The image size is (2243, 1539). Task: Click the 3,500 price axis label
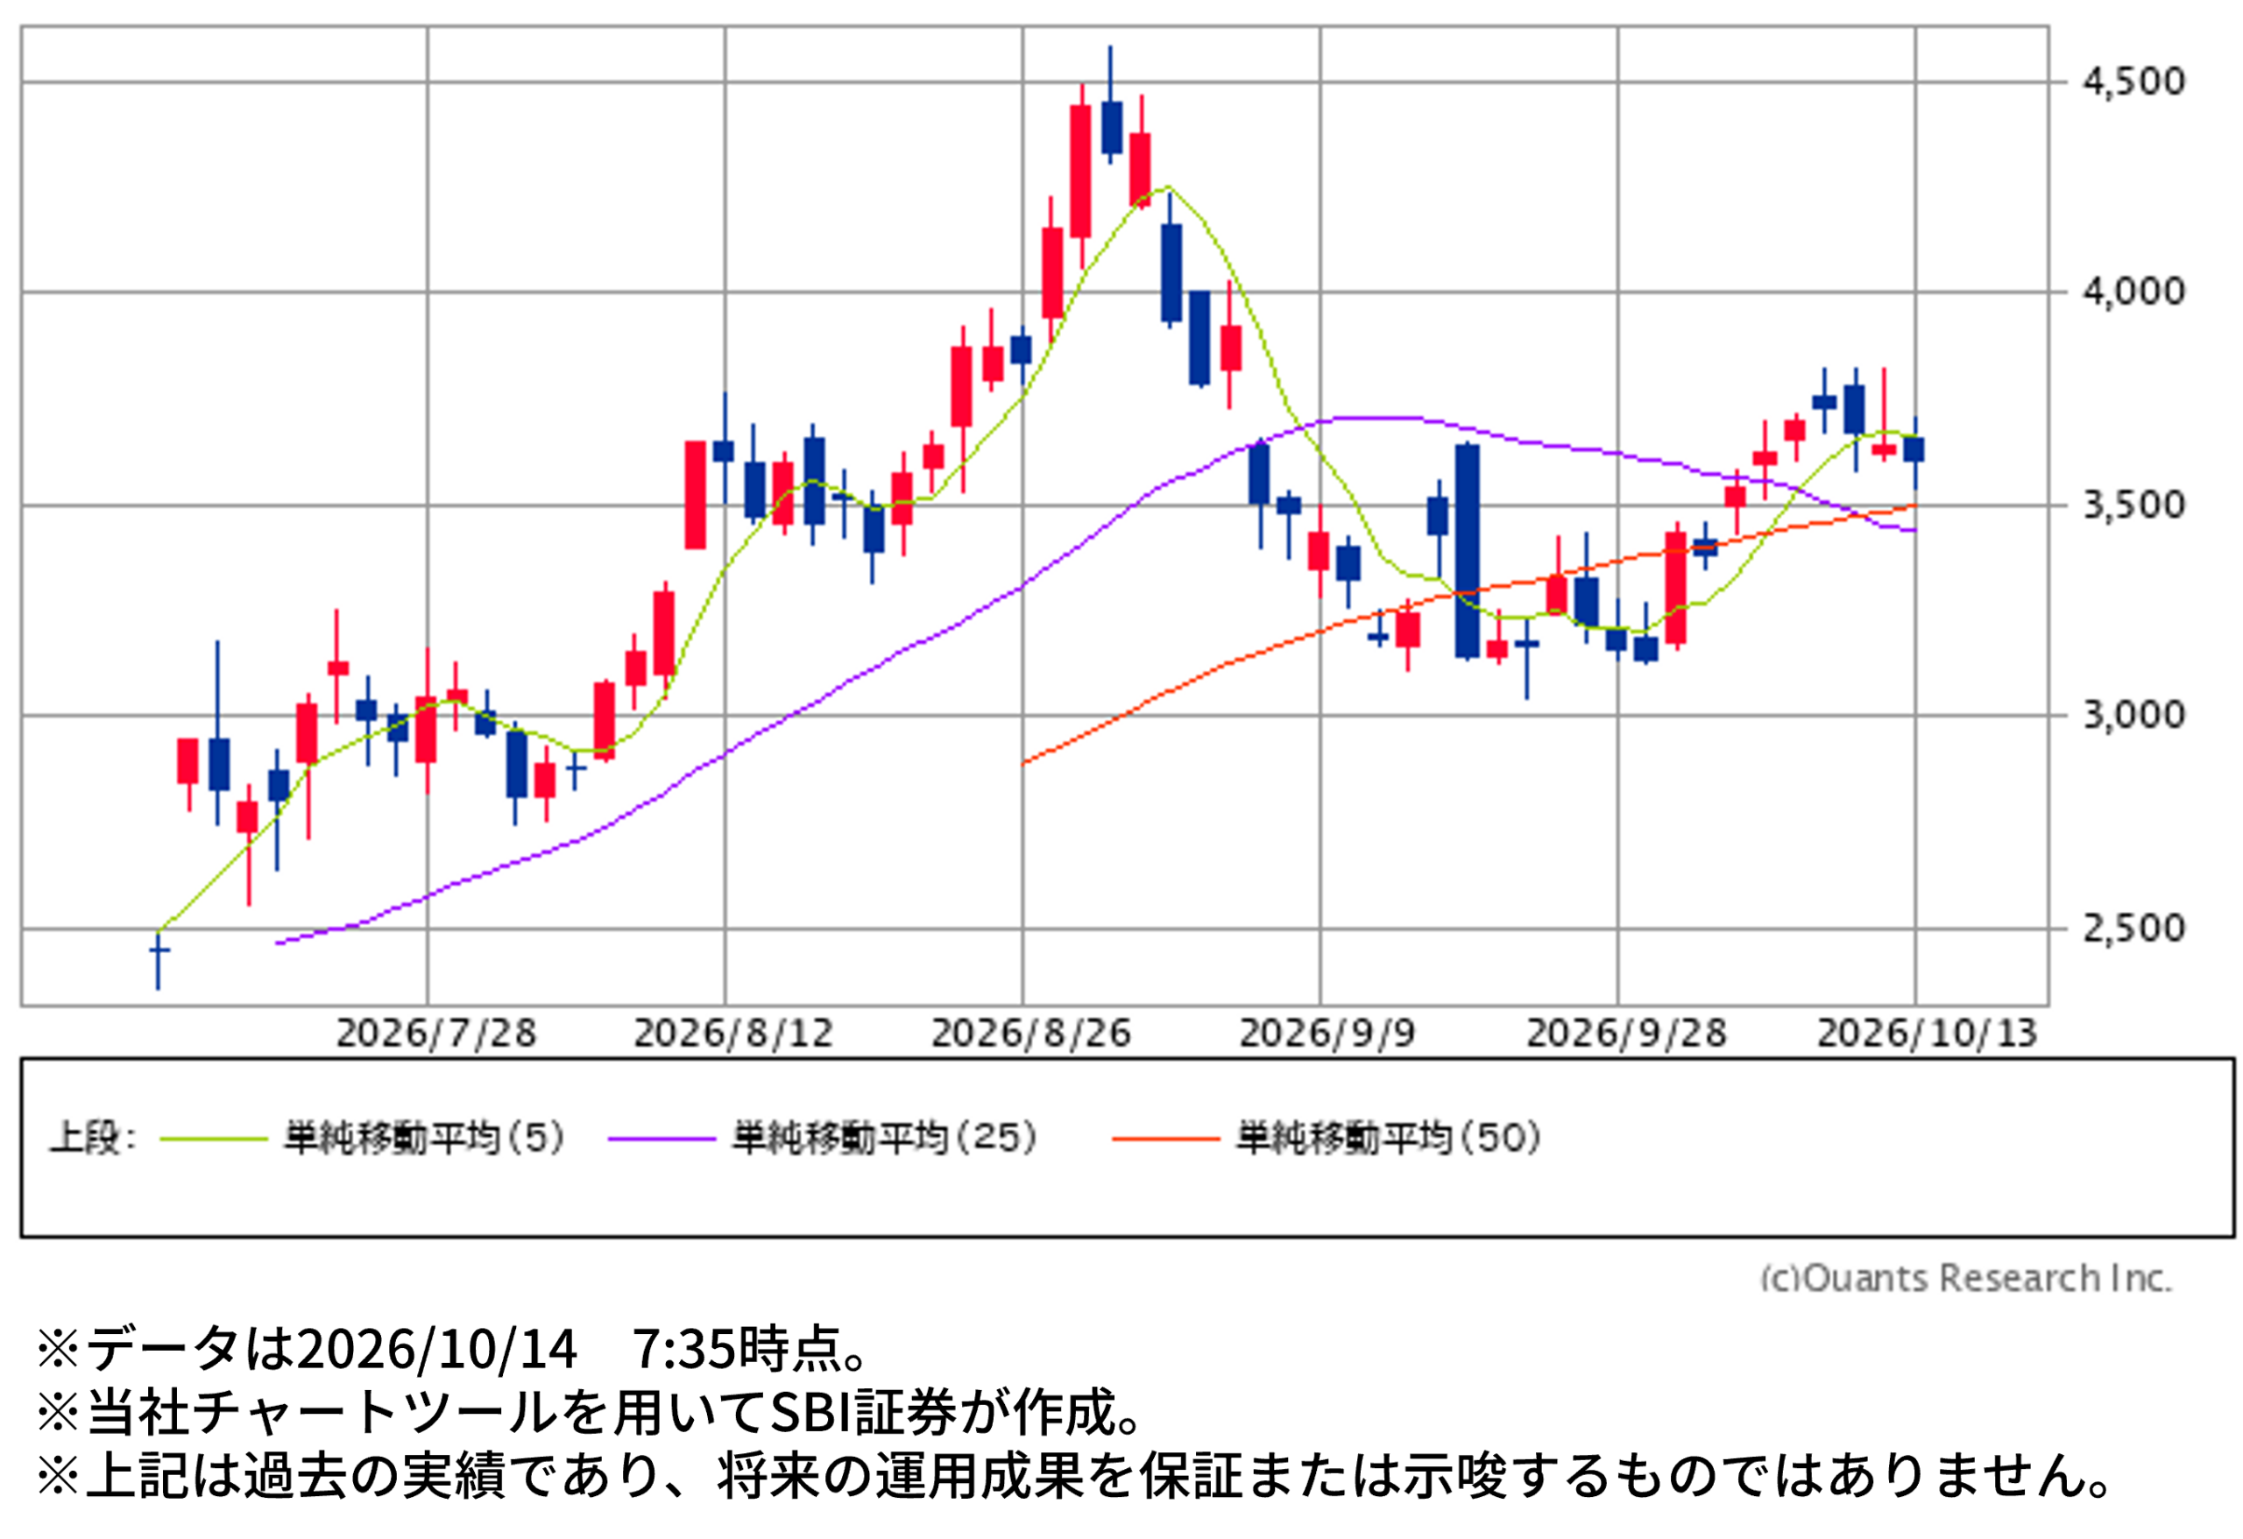pos(2133,505)
